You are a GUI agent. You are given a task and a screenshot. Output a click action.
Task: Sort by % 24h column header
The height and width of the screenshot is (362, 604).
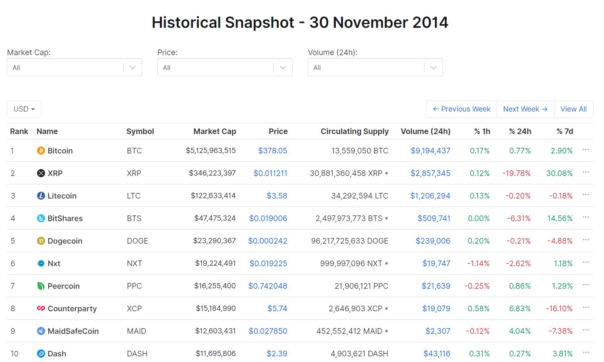pyautogui.click(x=520, y=131)
